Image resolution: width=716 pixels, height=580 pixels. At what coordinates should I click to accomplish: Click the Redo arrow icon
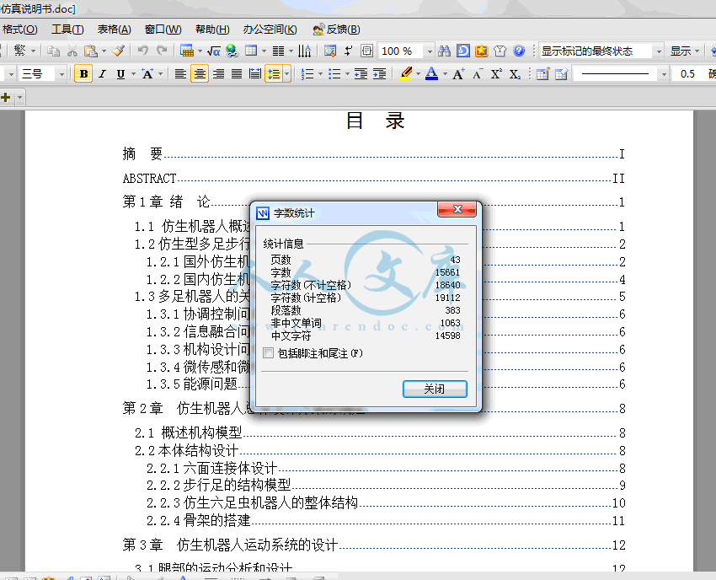click(x=162, y=51)
